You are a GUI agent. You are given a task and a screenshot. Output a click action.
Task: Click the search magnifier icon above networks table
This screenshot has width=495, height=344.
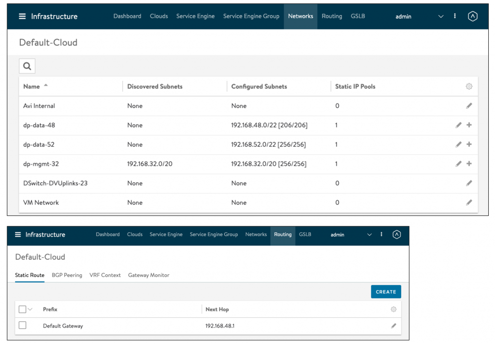coord(27,66)
